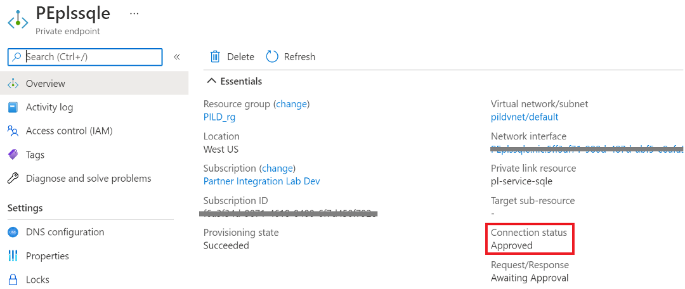Click the Tags icon
The height and width of the screenshot is (289, 685).
tap(13, 155)
